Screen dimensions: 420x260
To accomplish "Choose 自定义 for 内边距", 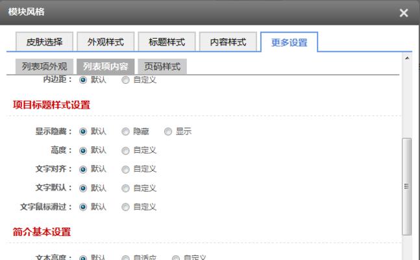I will 125,80.
